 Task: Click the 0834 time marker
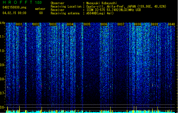(70, 24)
